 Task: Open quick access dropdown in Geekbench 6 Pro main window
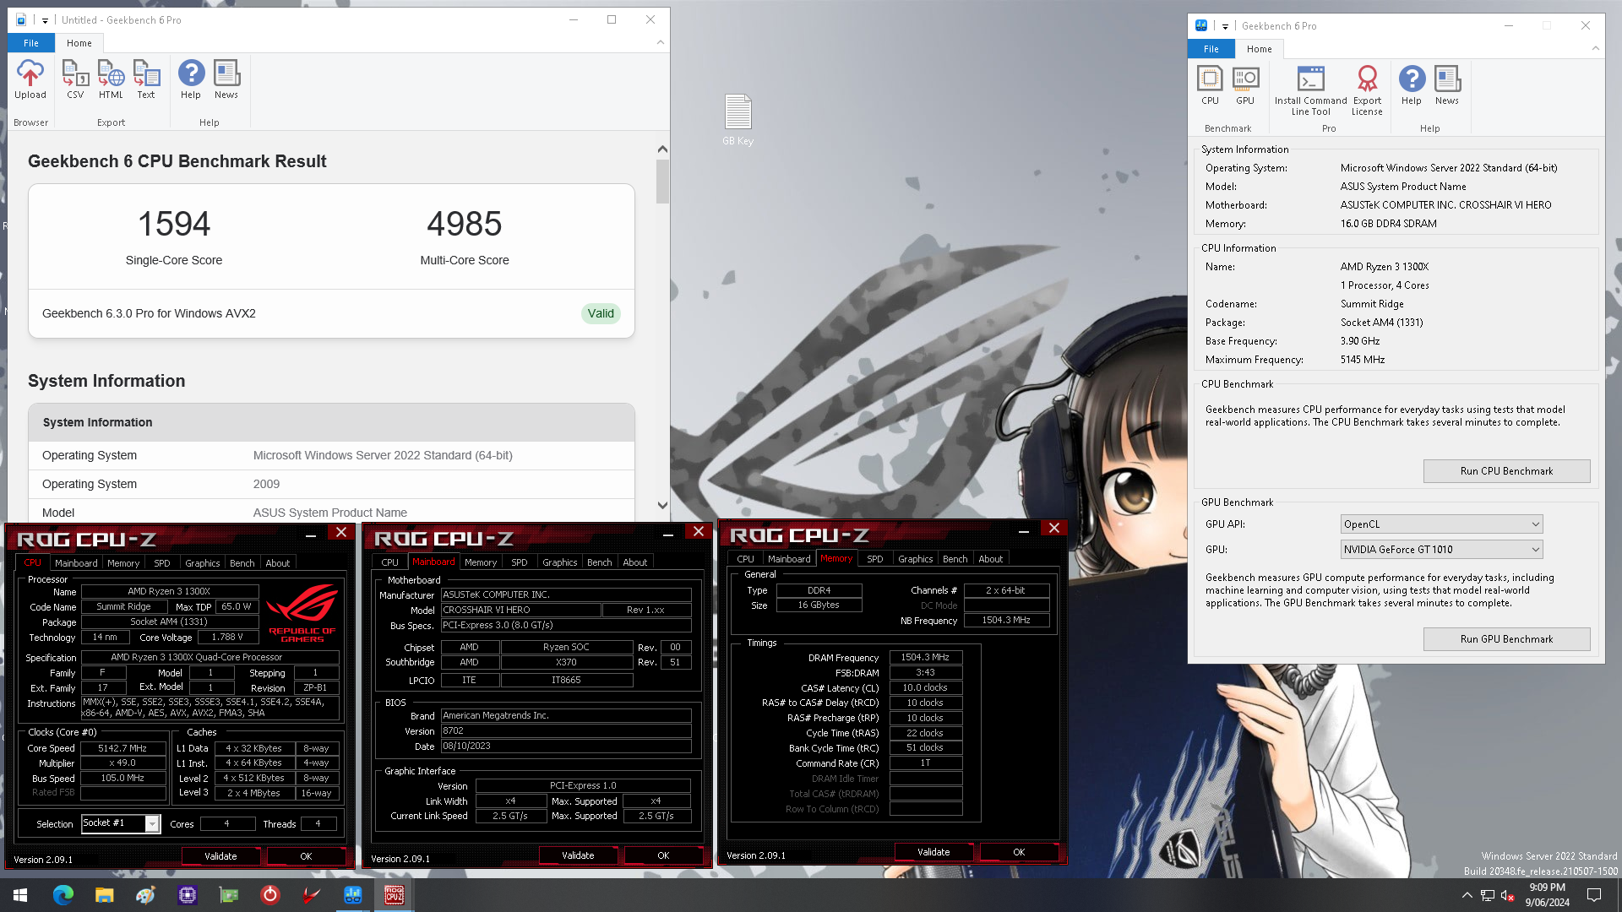(x=1225, y=26)
